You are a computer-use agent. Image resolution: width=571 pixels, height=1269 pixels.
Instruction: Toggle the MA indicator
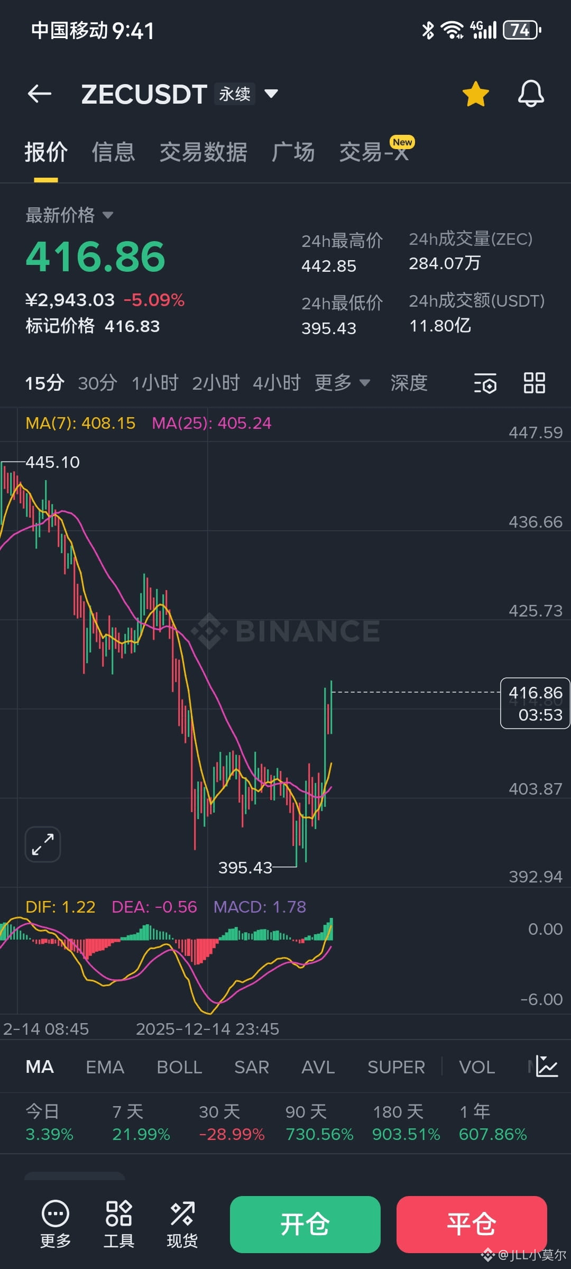click(x=40, y=1067)
